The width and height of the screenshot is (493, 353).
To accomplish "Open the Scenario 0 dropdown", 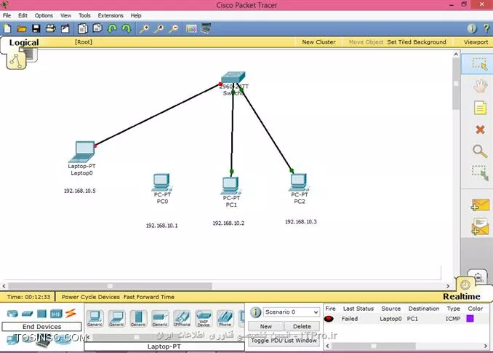I will 291,312.
